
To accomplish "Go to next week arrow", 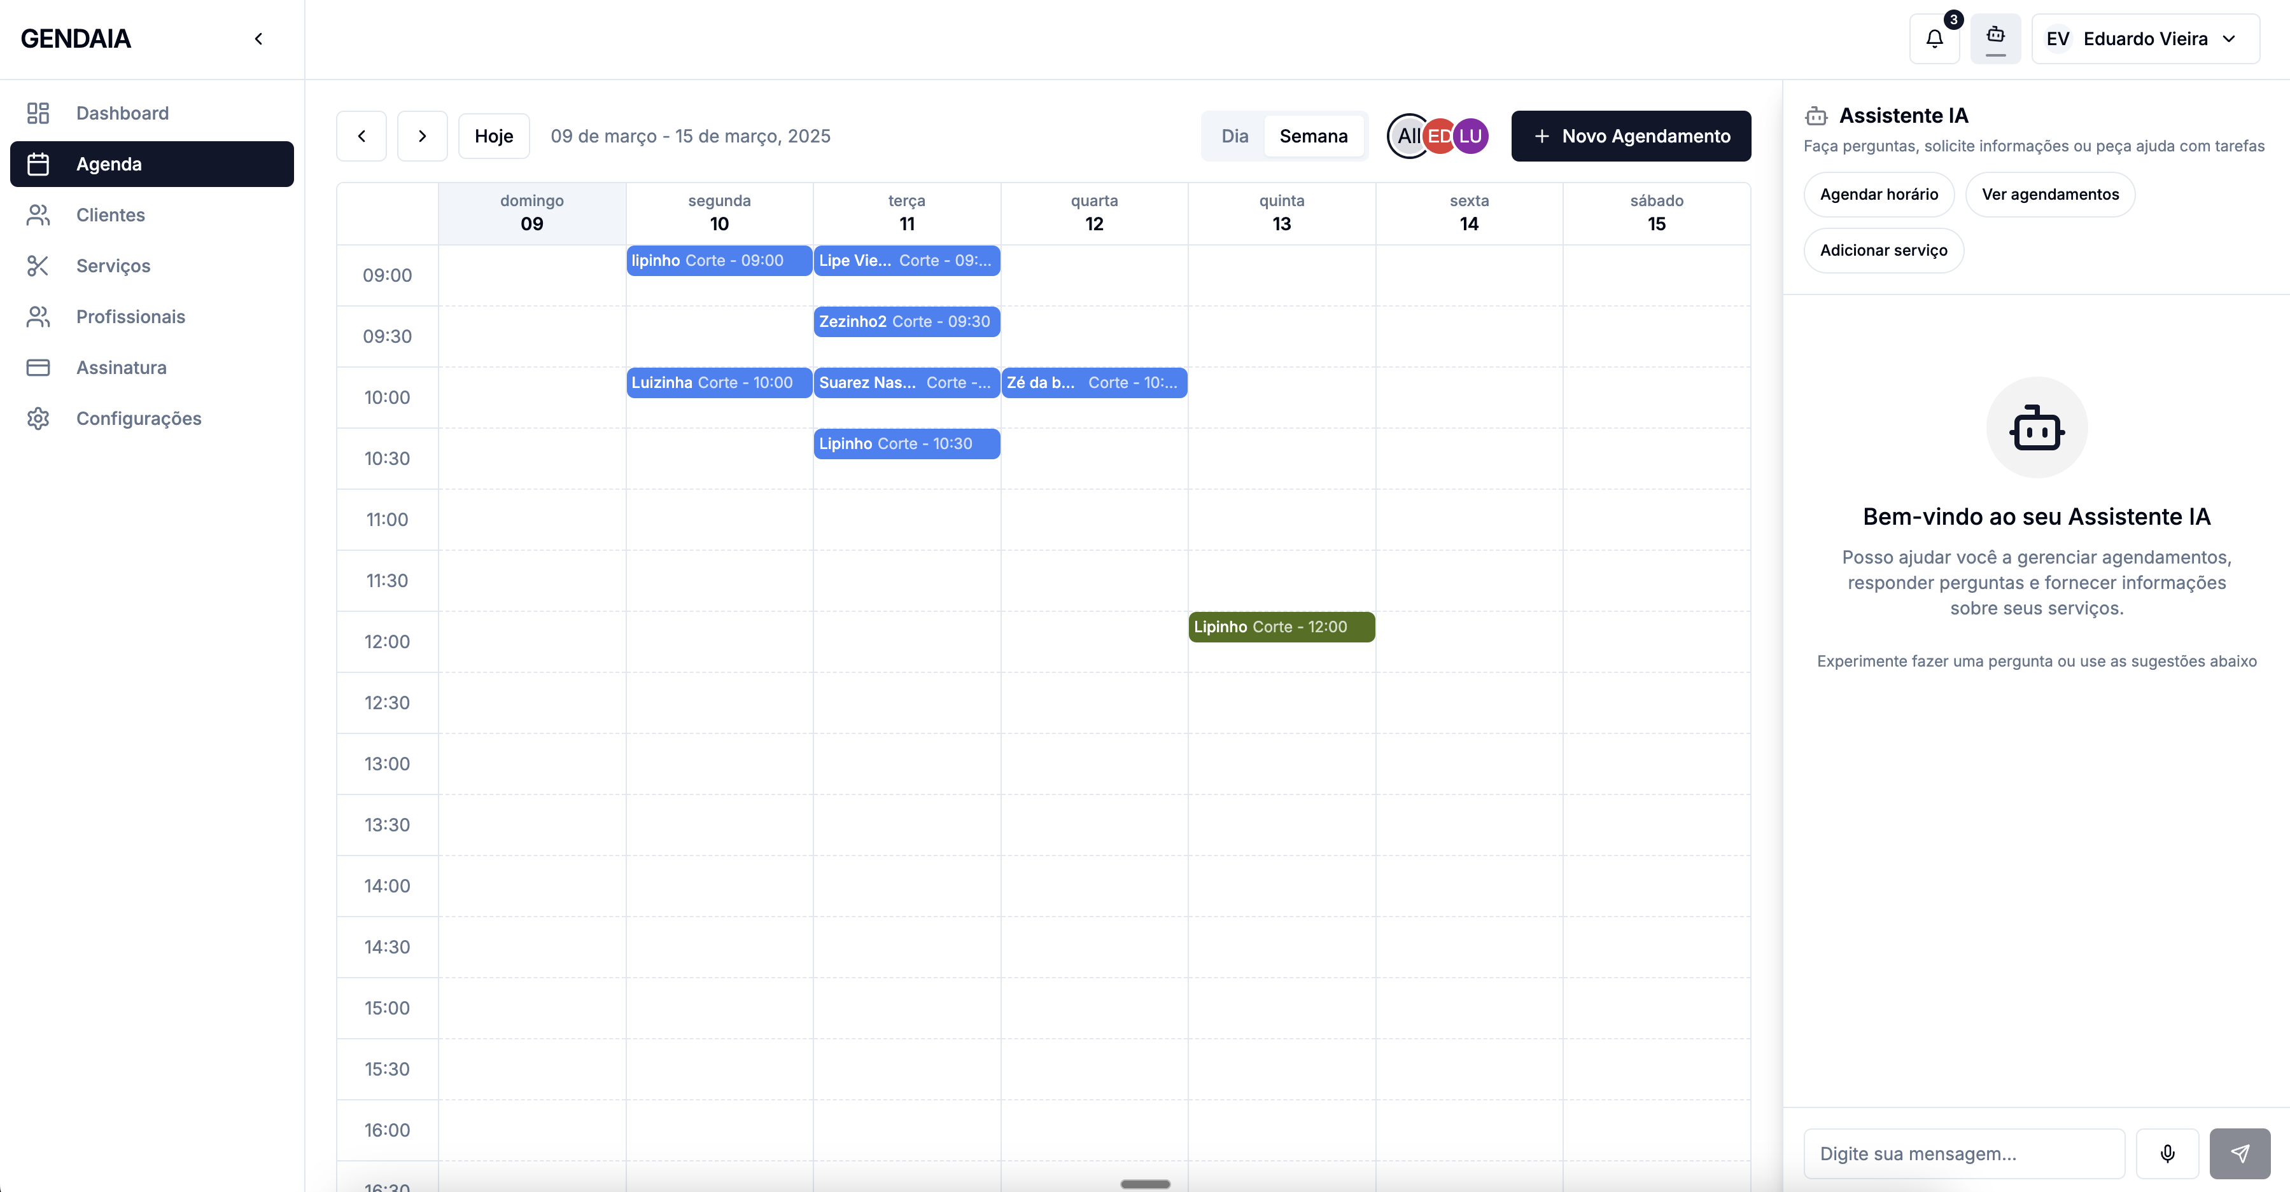I will tap(422, 136).
